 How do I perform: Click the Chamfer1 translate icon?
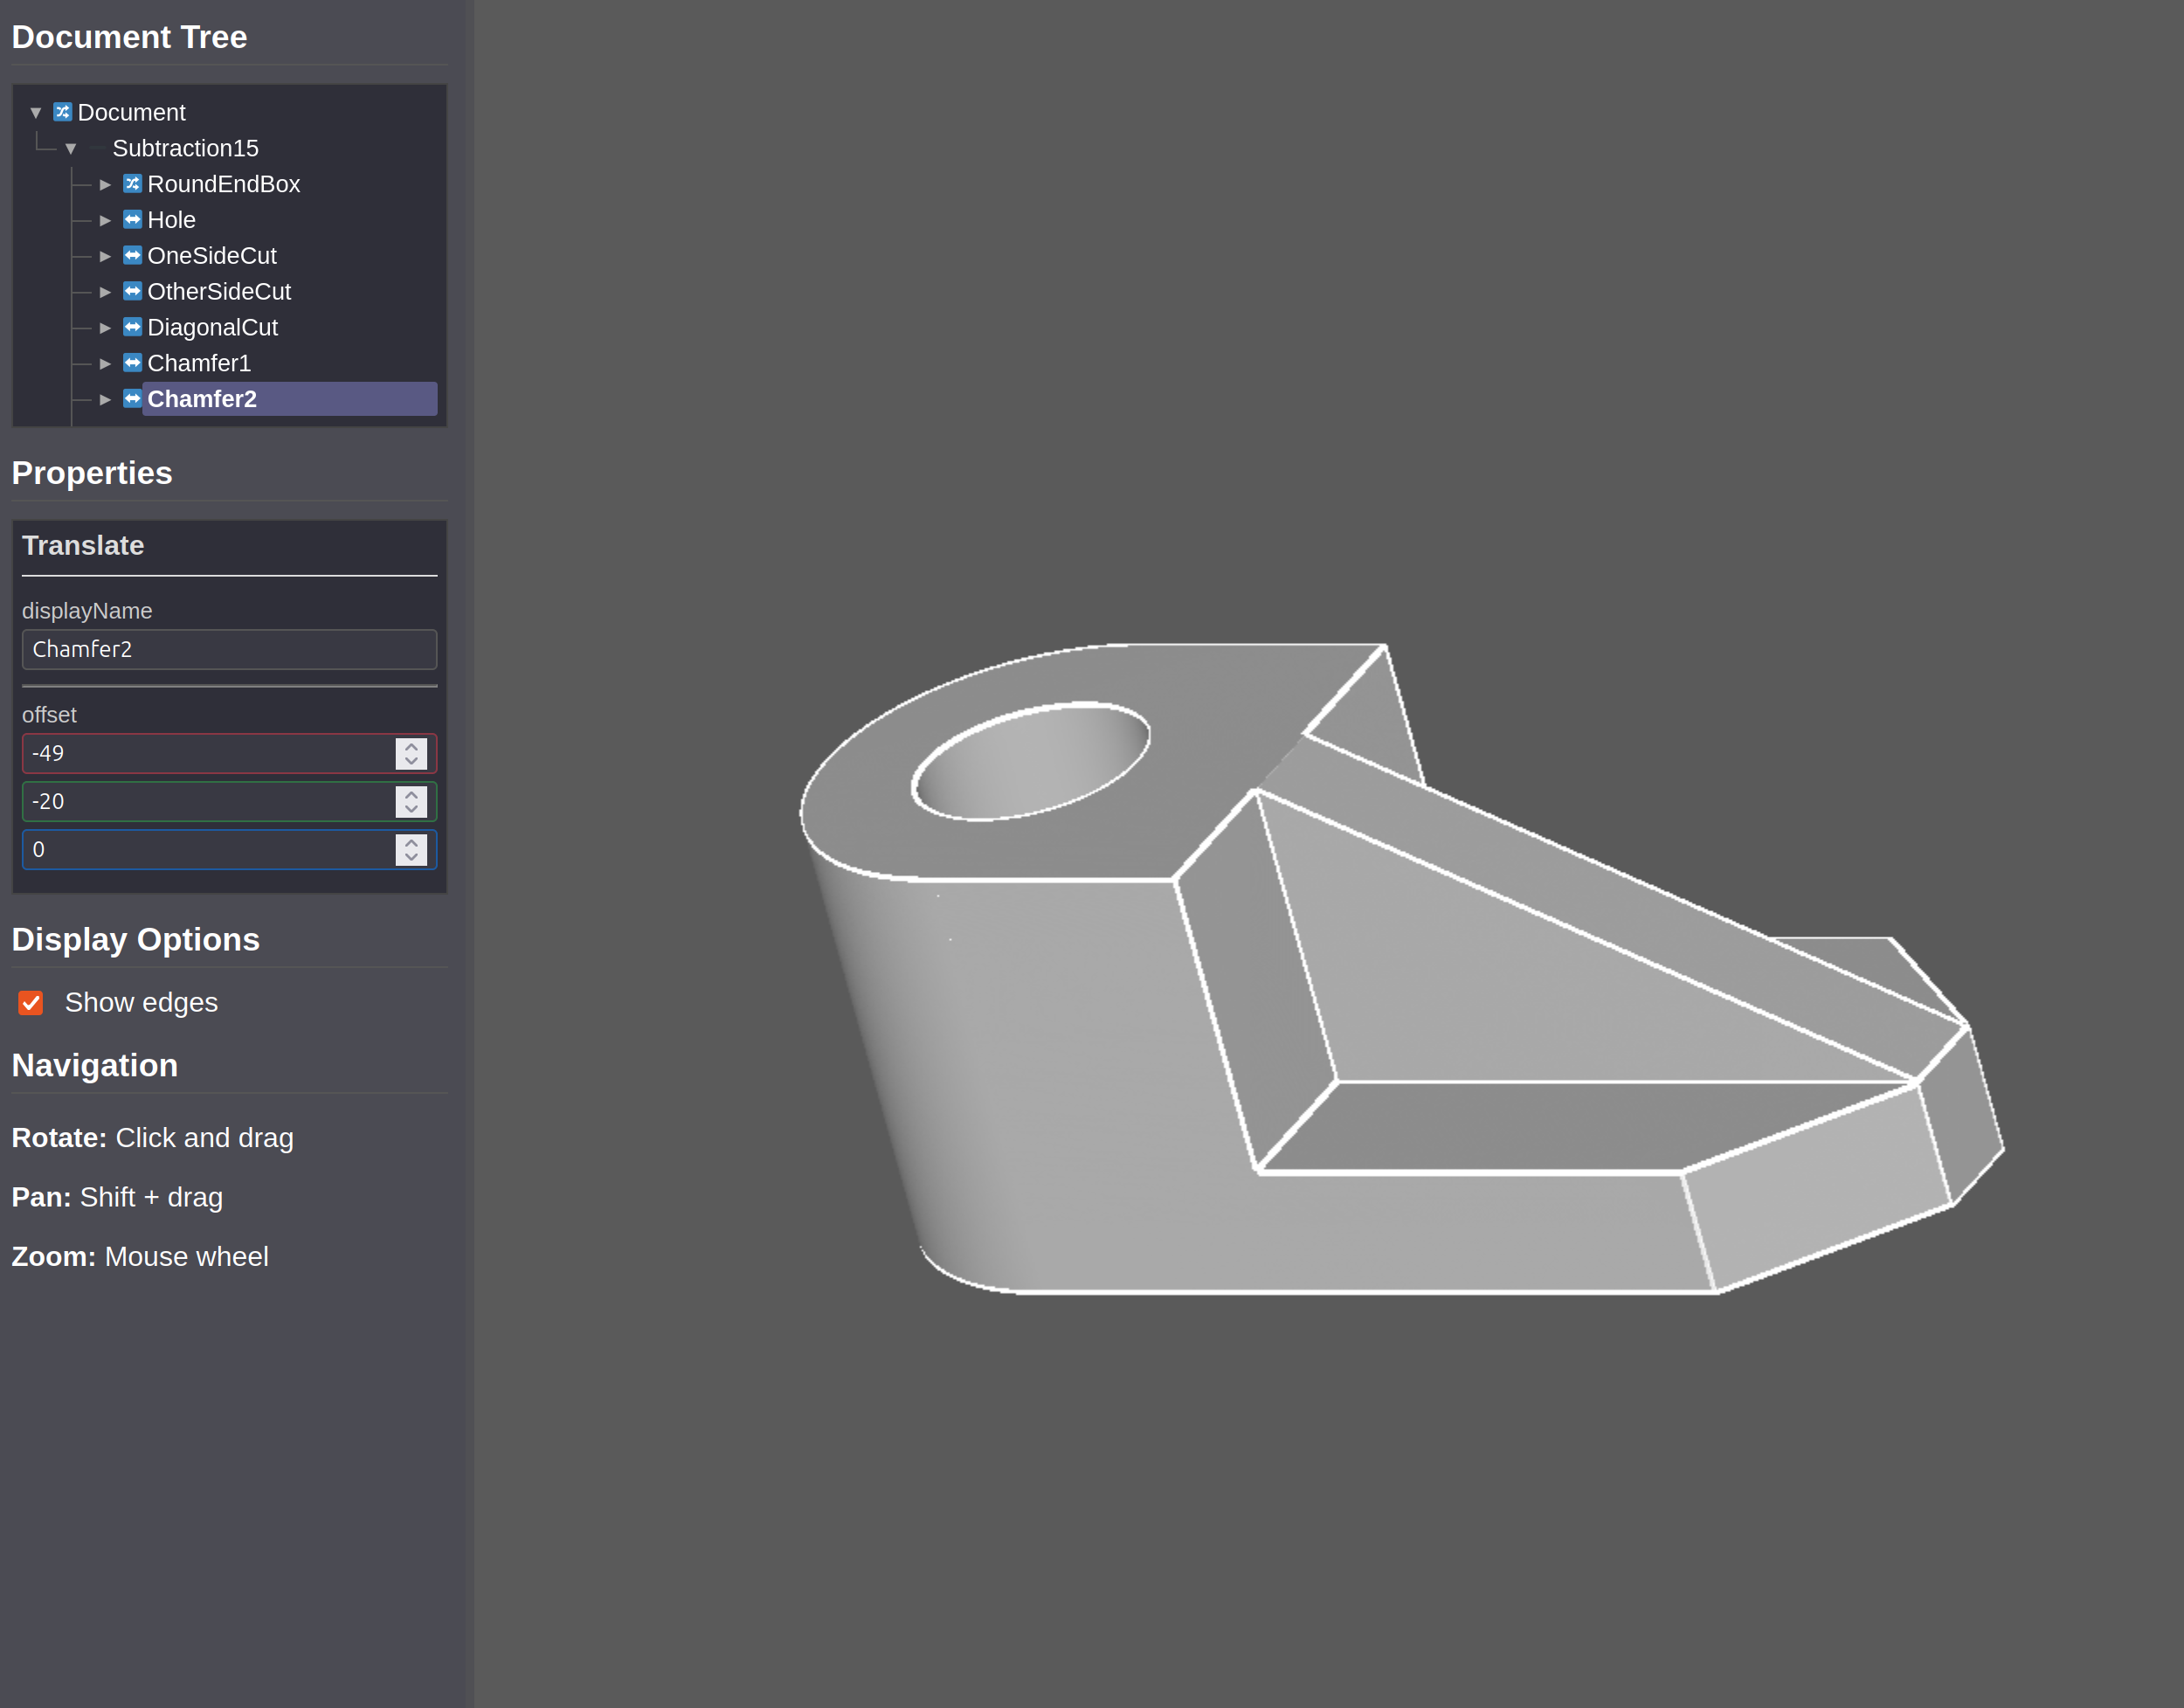132,363
